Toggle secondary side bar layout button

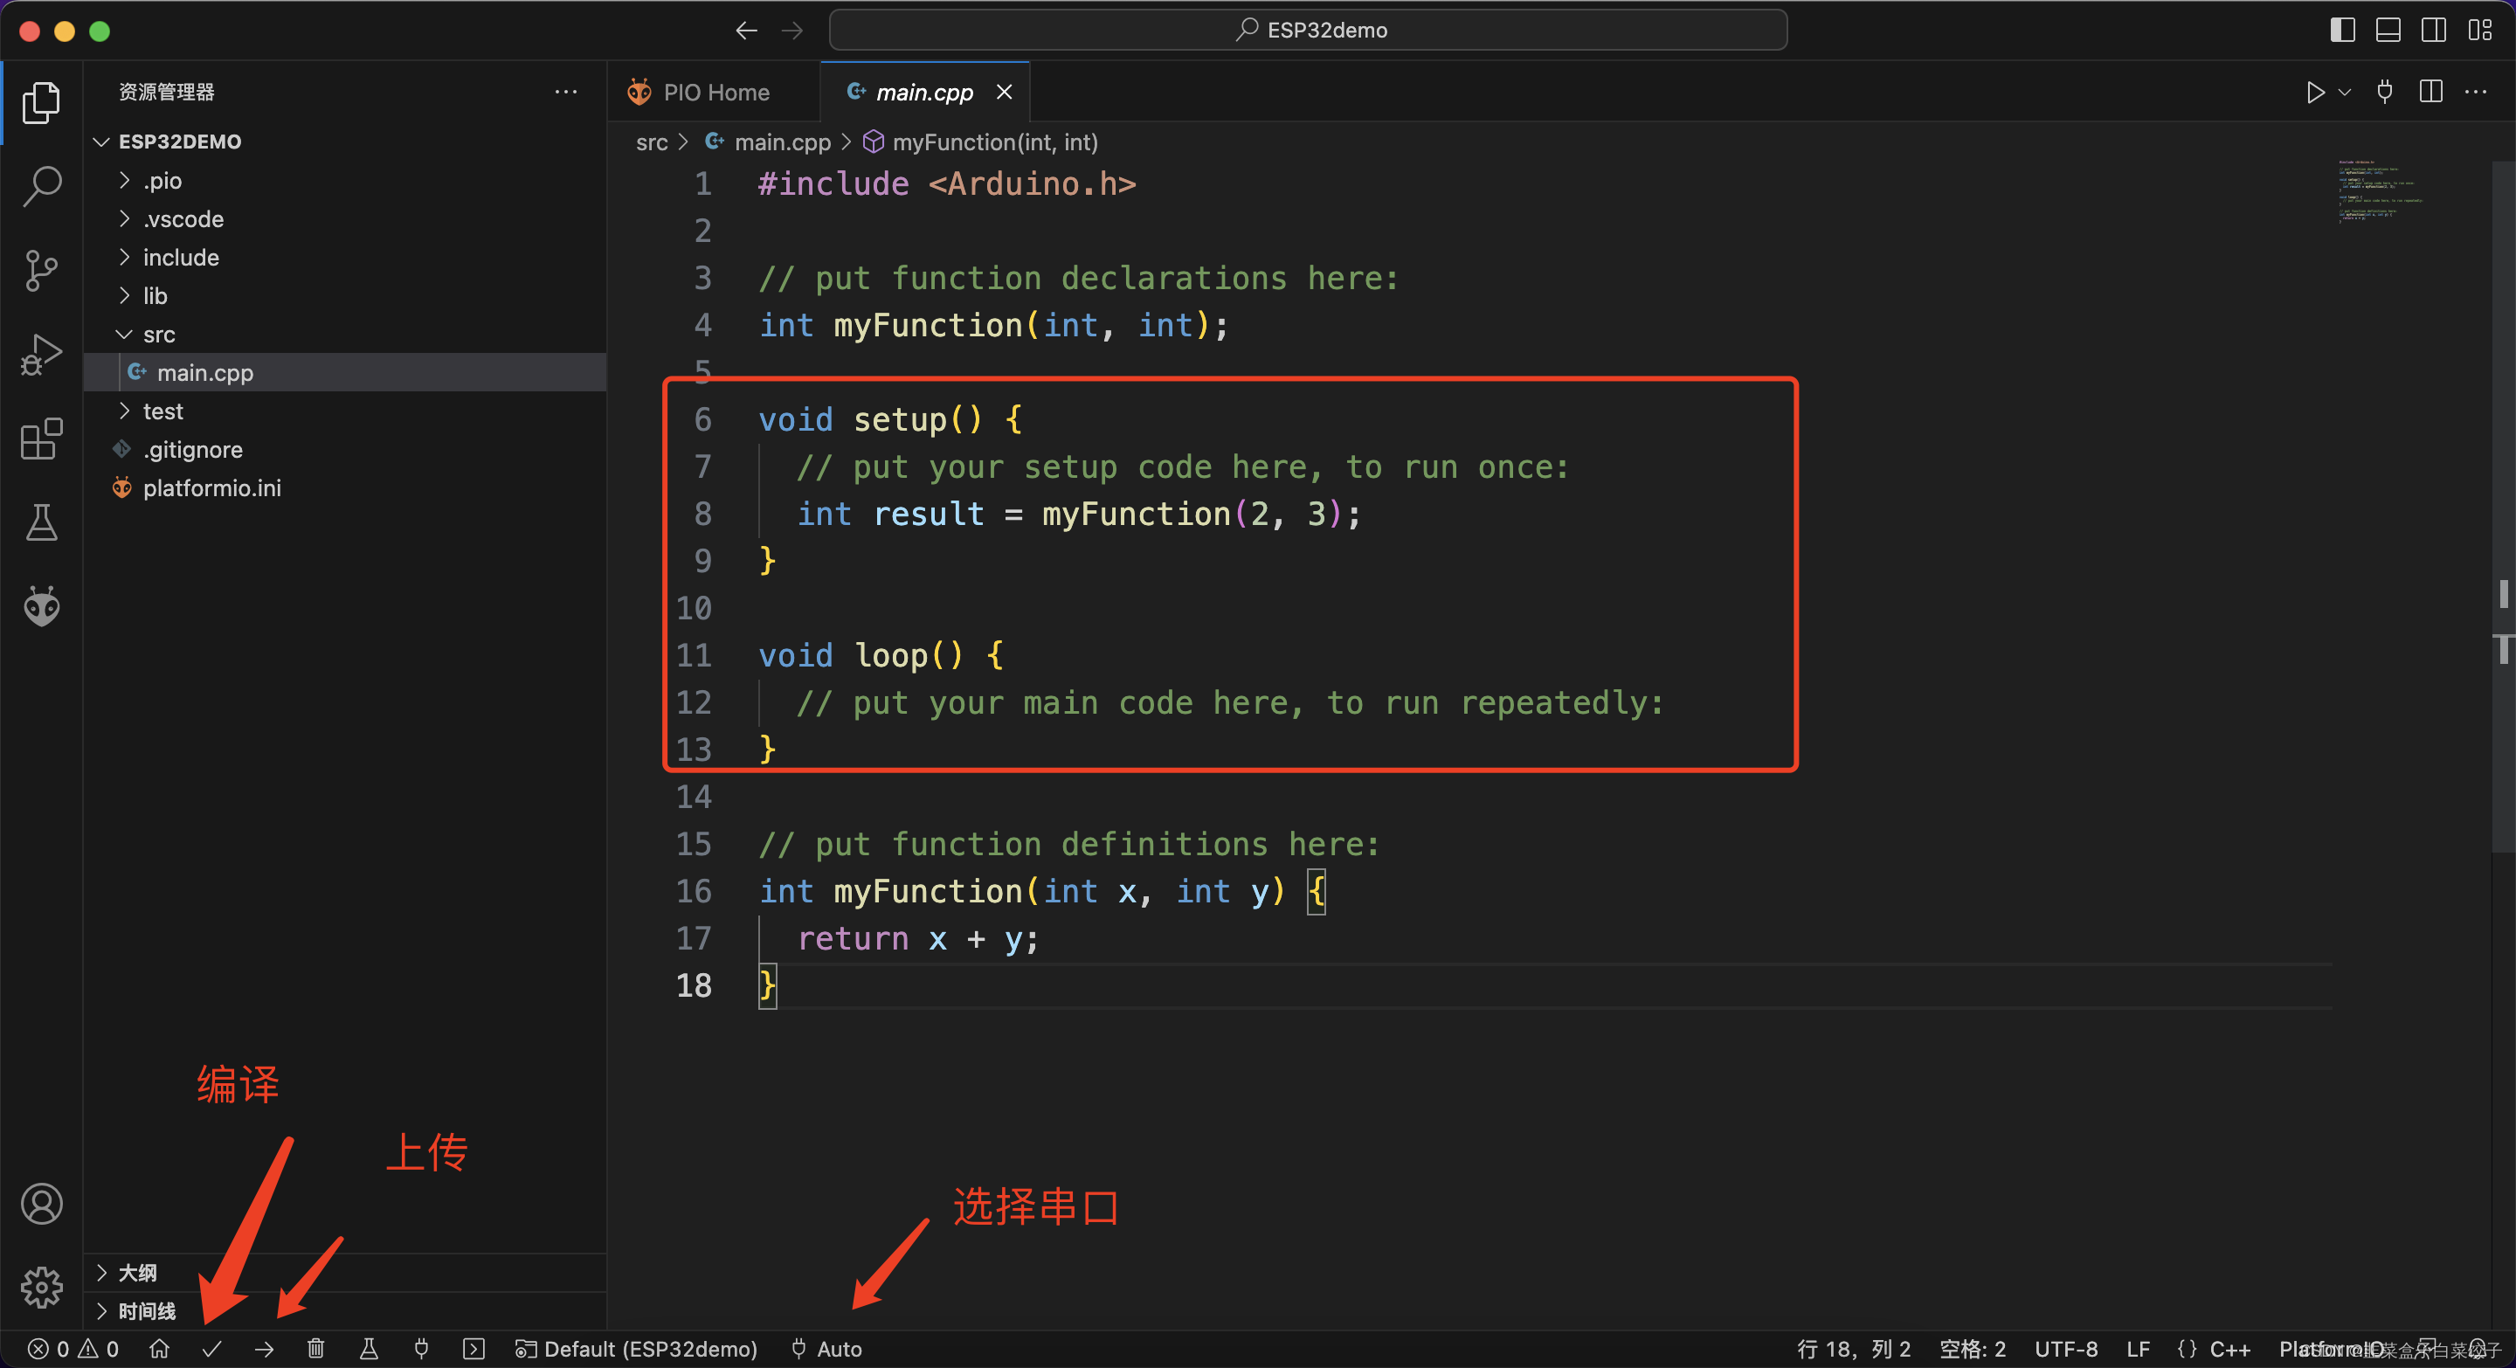(x=2433, y=31)
